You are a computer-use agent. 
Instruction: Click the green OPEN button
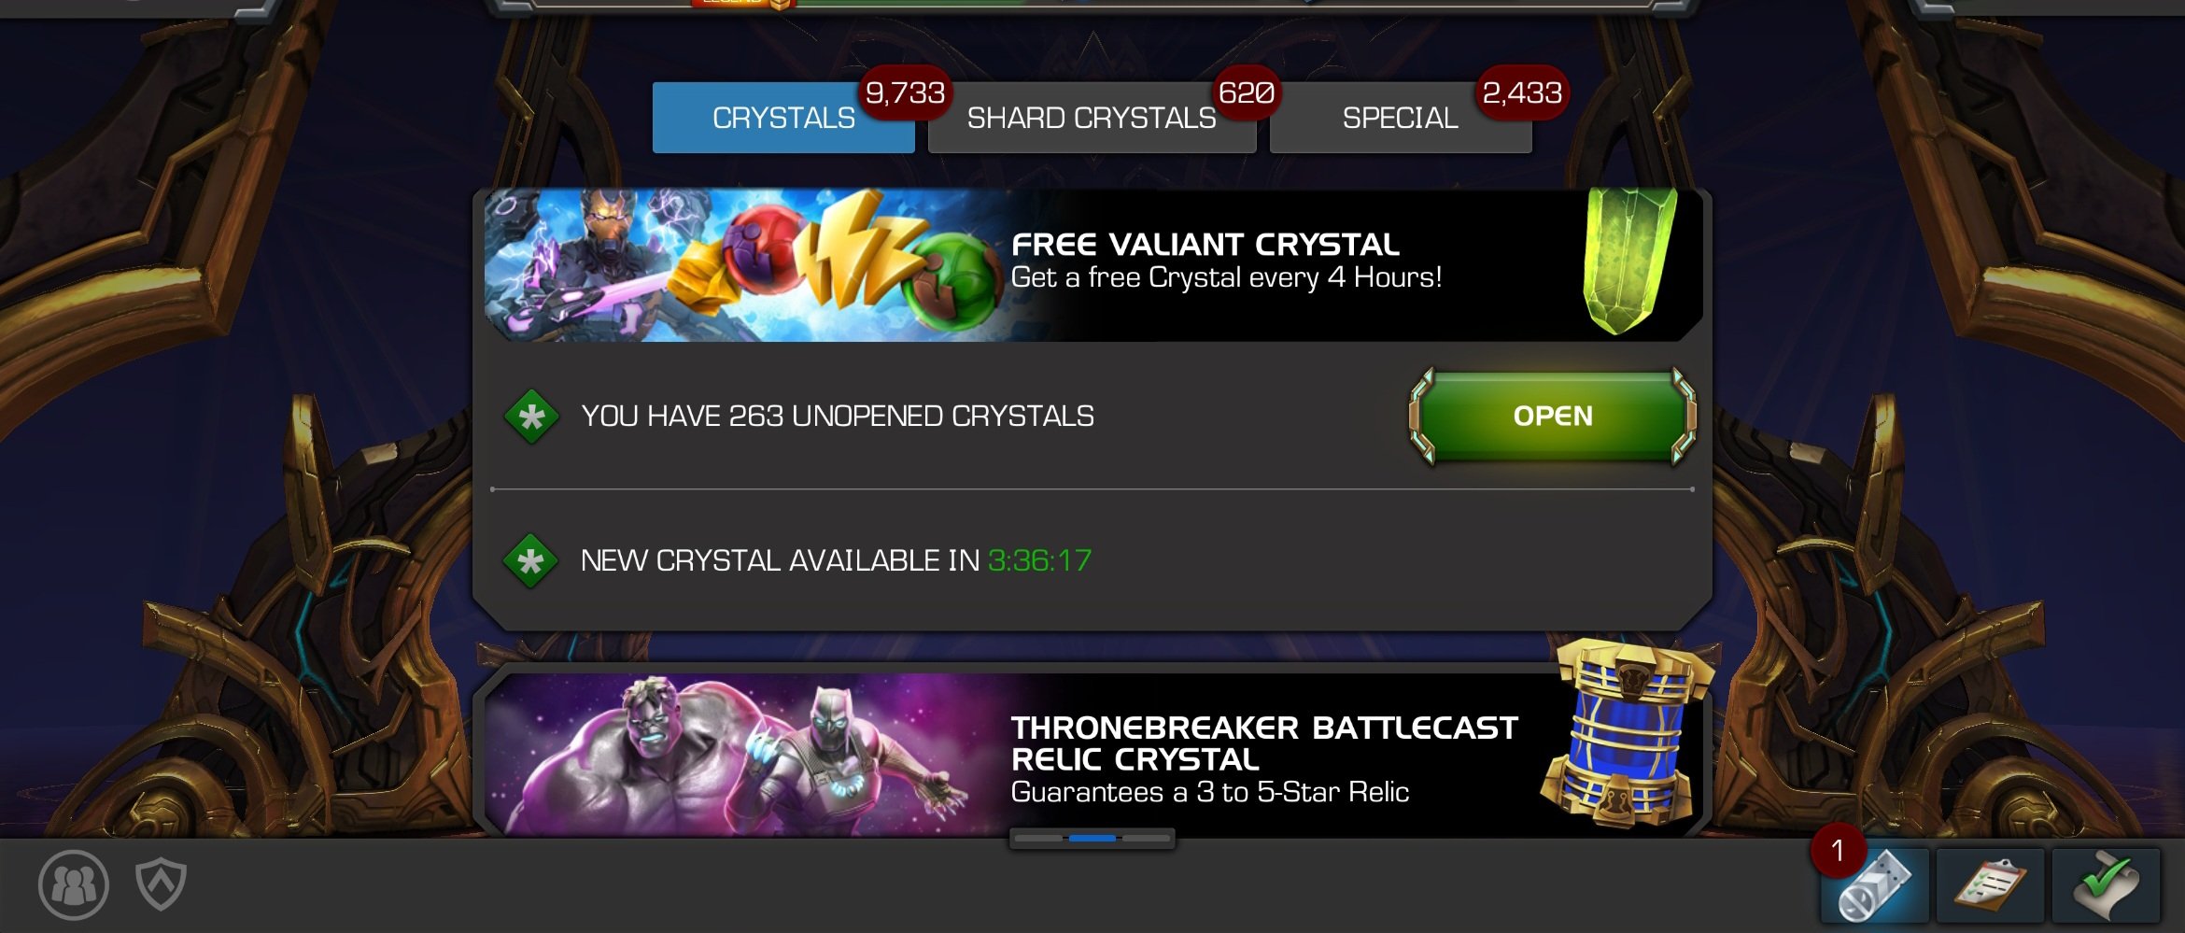tap(1553, 416)
